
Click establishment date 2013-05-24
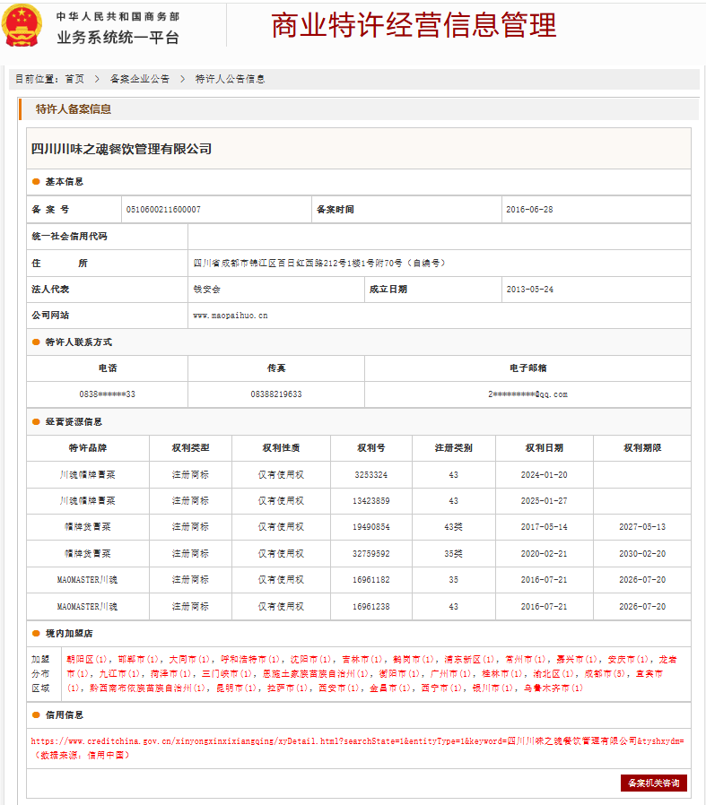tap(530, 290)
